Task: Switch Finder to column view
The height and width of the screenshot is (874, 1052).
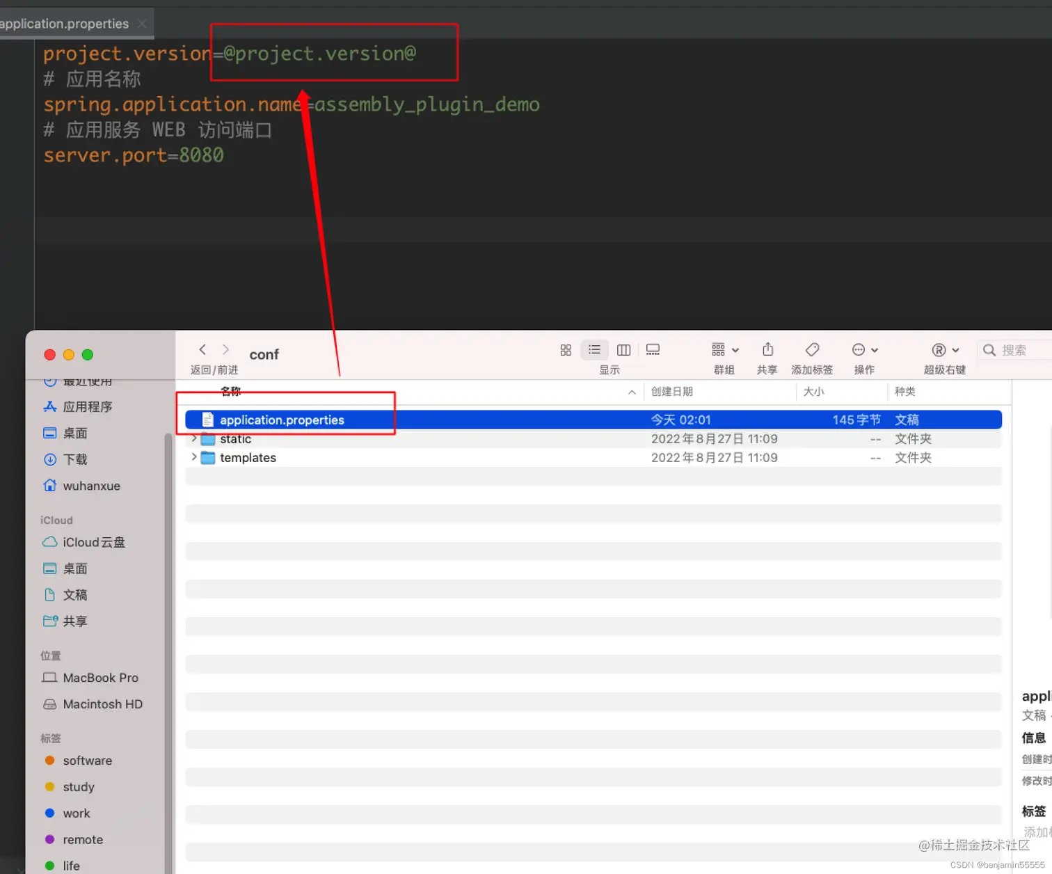Action: point(623,350)
